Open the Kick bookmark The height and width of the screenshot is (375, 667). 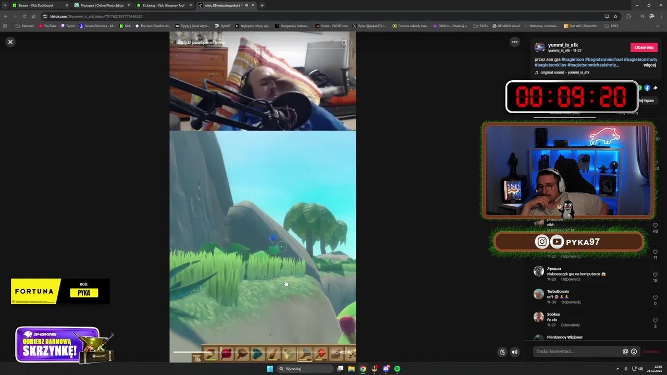point(125,26)
